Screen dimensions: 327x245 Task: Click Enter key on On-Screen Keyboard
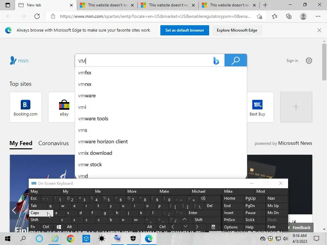tap(204, 213)
